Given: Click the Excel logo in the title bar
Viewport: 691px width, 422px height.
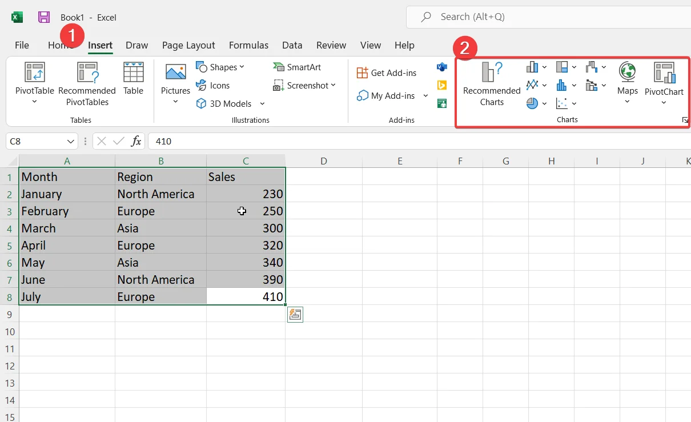Looking at the screenshot, I should click(17, 17).
